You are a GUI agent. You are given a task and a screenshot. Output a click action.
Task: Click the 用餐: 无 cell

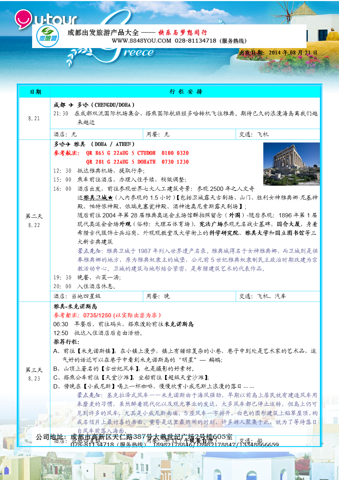pyautogui.click(x=190, y=134)
